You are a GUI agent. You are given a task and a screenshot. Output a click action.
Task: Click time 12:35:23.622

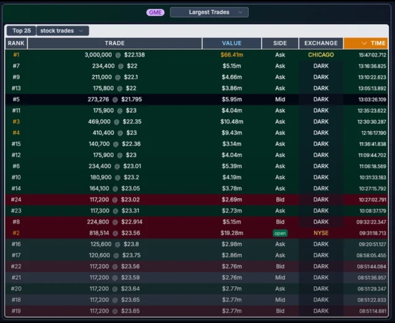372,110
